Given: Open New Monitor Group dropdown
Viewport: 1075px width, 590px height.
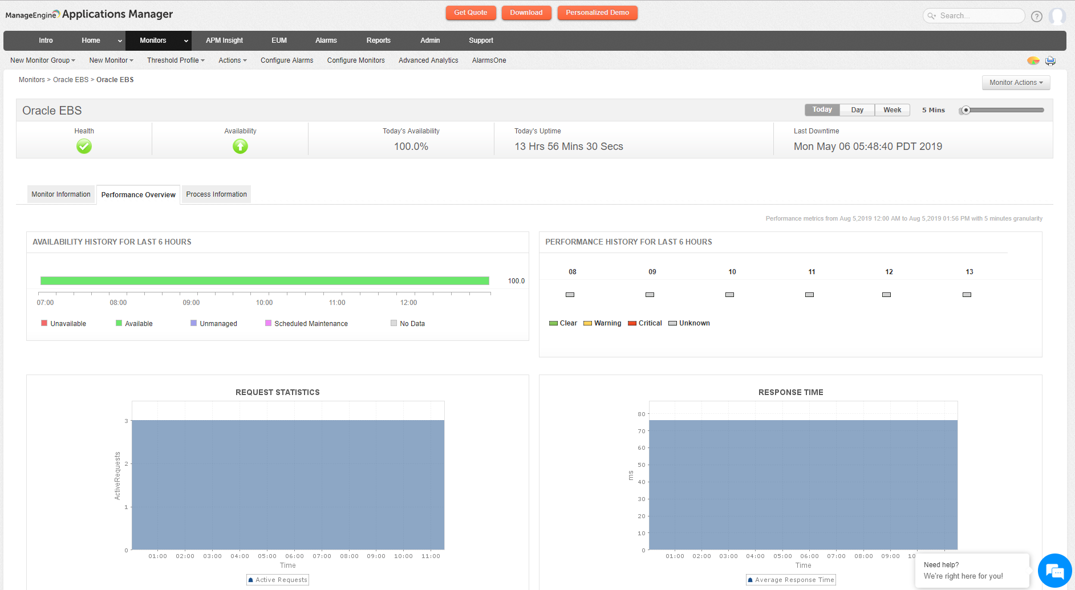Looking at the screenshot, I should [43, 60].
